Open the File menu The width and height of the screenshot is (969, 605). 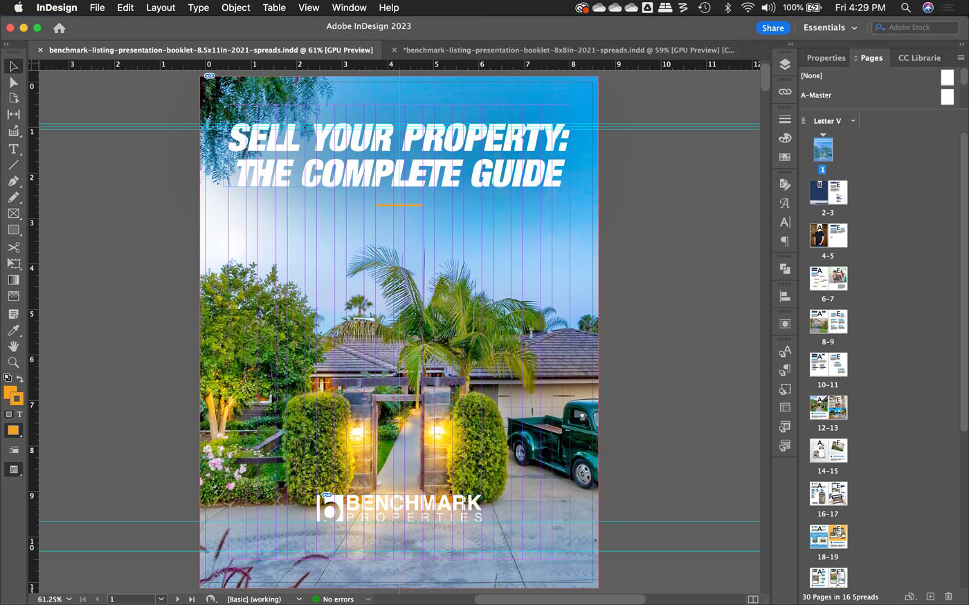[x=97, y=8]
